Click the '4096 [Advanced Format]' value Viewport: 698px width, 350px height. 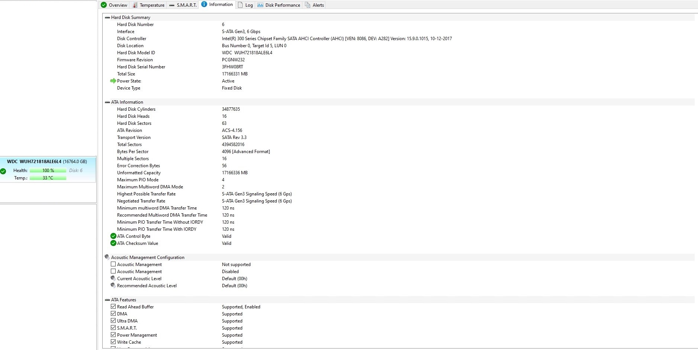tap(246, 152)
